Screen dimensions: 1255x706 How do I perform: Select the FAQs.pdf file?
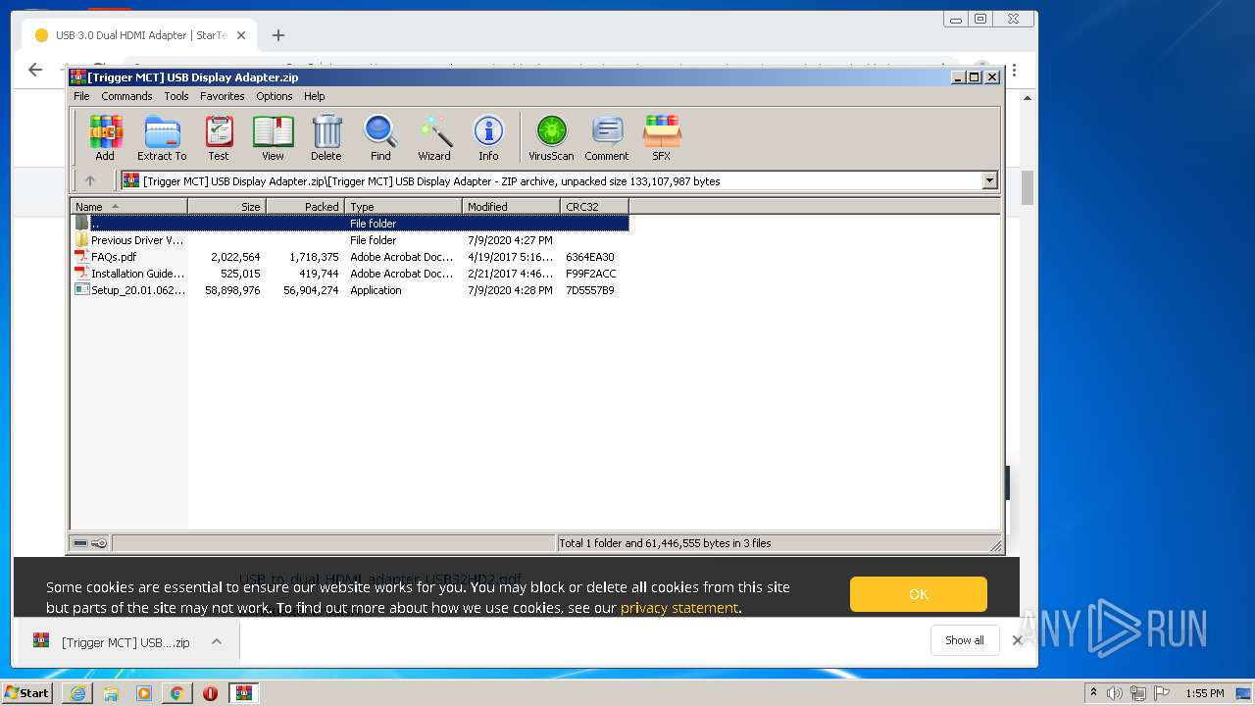coord(350,257)
